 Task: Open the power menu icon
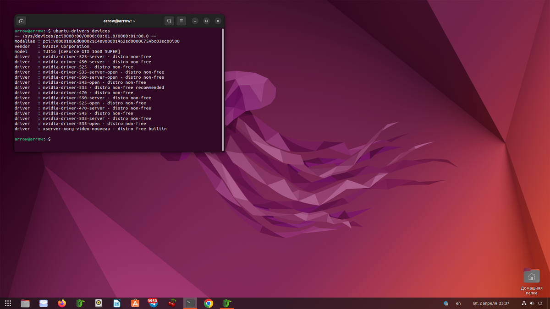(540, 304)
